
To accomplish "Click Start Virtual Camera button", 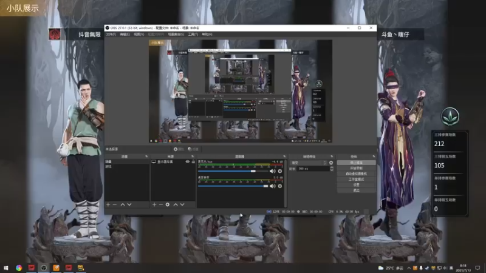I will coord(356,174).
